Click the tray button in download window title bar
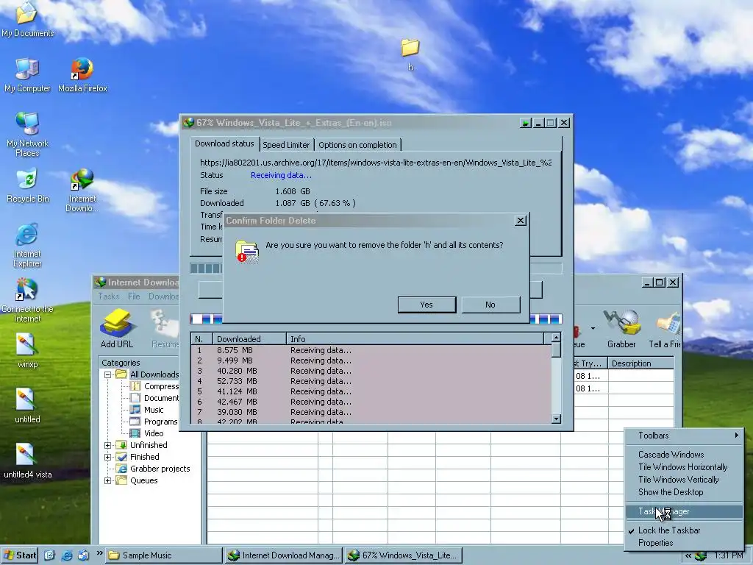The height and width of the screenshot is (565, 753). point(525,123)
